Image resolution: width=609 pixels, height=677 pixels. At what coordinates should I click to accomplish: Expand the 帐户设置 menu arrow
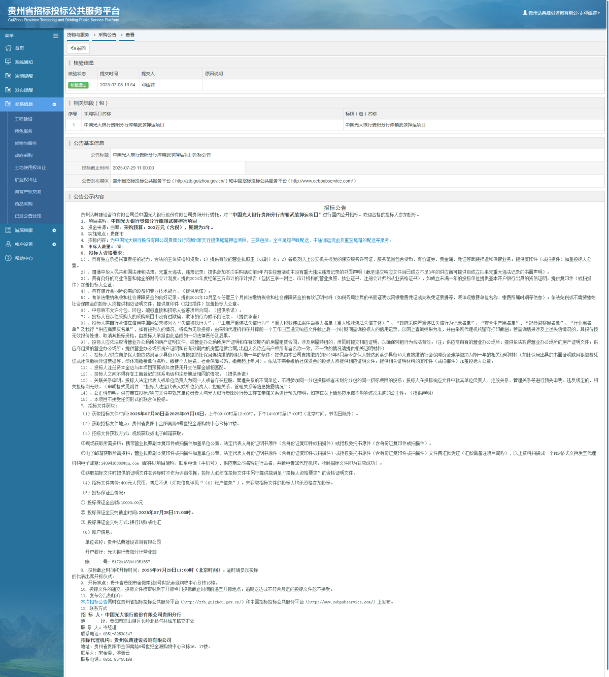pyautogui.click(x=54, y=244)
